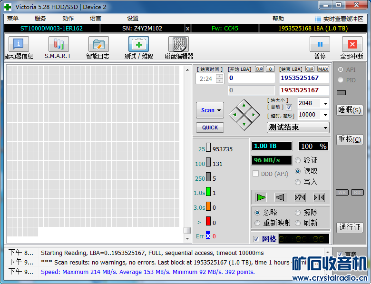The height and width of the screenshot is (284, 371).
Task: Click the down arrow in diamond navigator
Action: click(244, 124)
